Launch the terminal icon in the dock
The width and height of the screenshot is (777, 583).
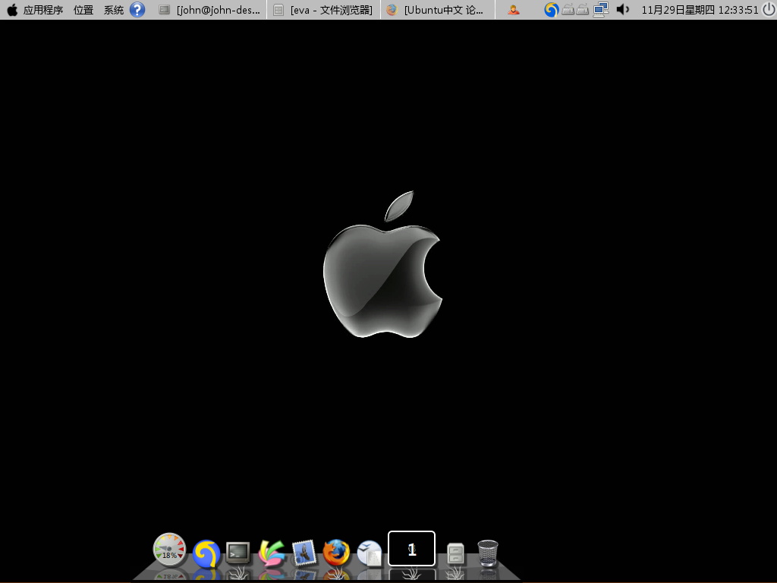[238, 553]
